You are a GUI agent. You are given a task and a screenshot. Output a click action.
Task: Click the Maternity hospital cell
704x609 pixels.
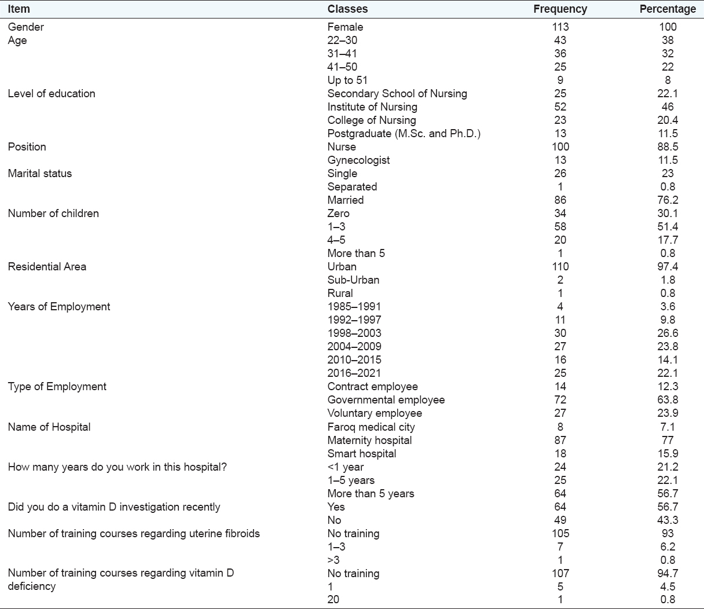click(x=369, y=441)
